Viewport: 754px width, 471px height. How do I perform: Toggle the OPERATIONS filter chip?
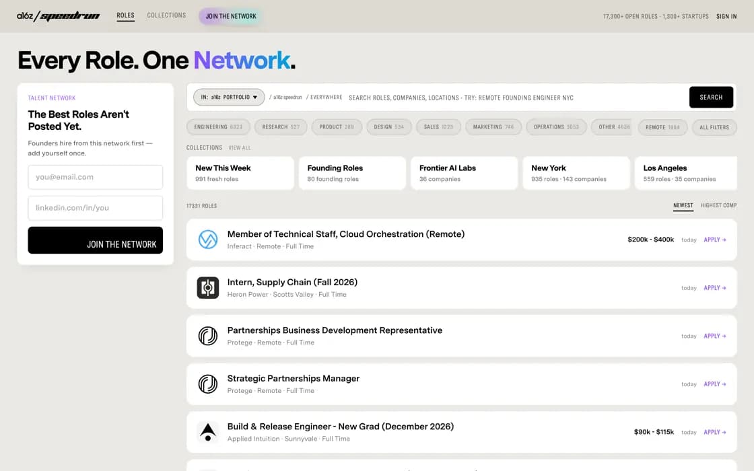pyautogui.click(x=556, y=127)
